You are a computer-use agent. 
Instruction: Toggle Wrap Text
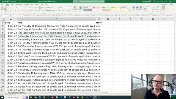pyautogui.click(x=50, y=8)
